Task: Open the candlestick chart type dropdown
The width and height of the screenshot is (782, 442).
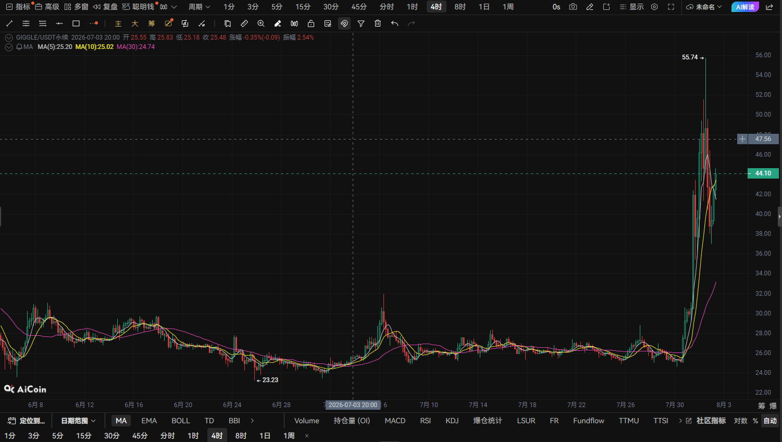Action: (x=168, y=7)
